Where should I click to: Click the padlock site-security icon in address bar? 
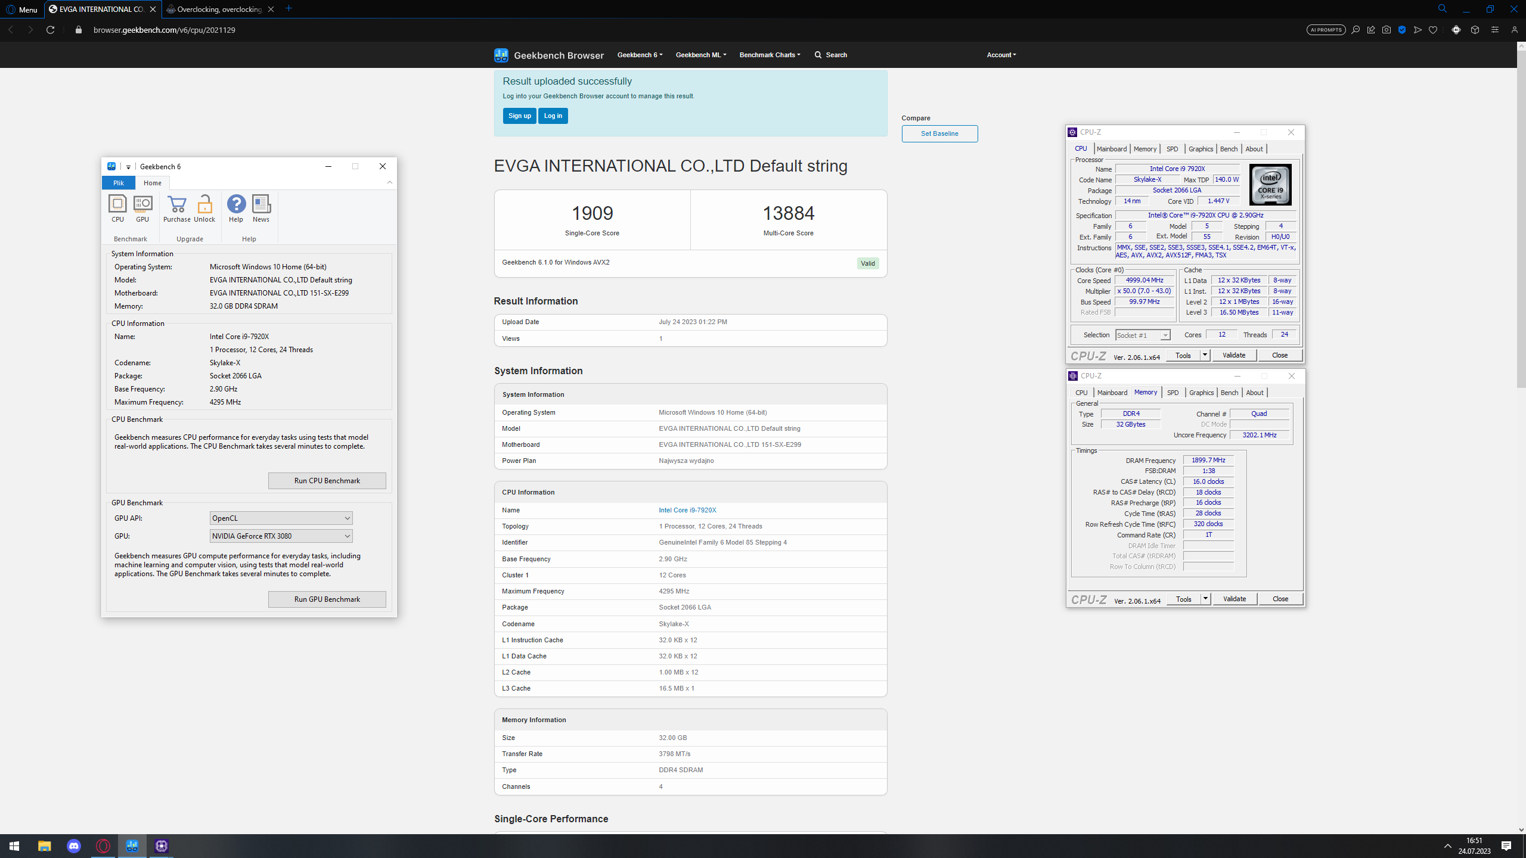click(x=78, y=30)
